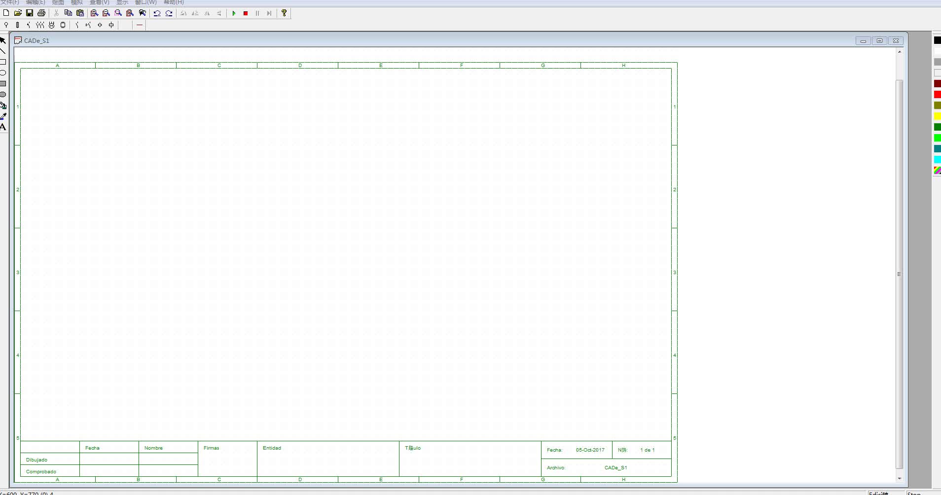This screenshot has width=941, height=495.
Task: Stop simulation with the red square button
Action: point(246,13)
